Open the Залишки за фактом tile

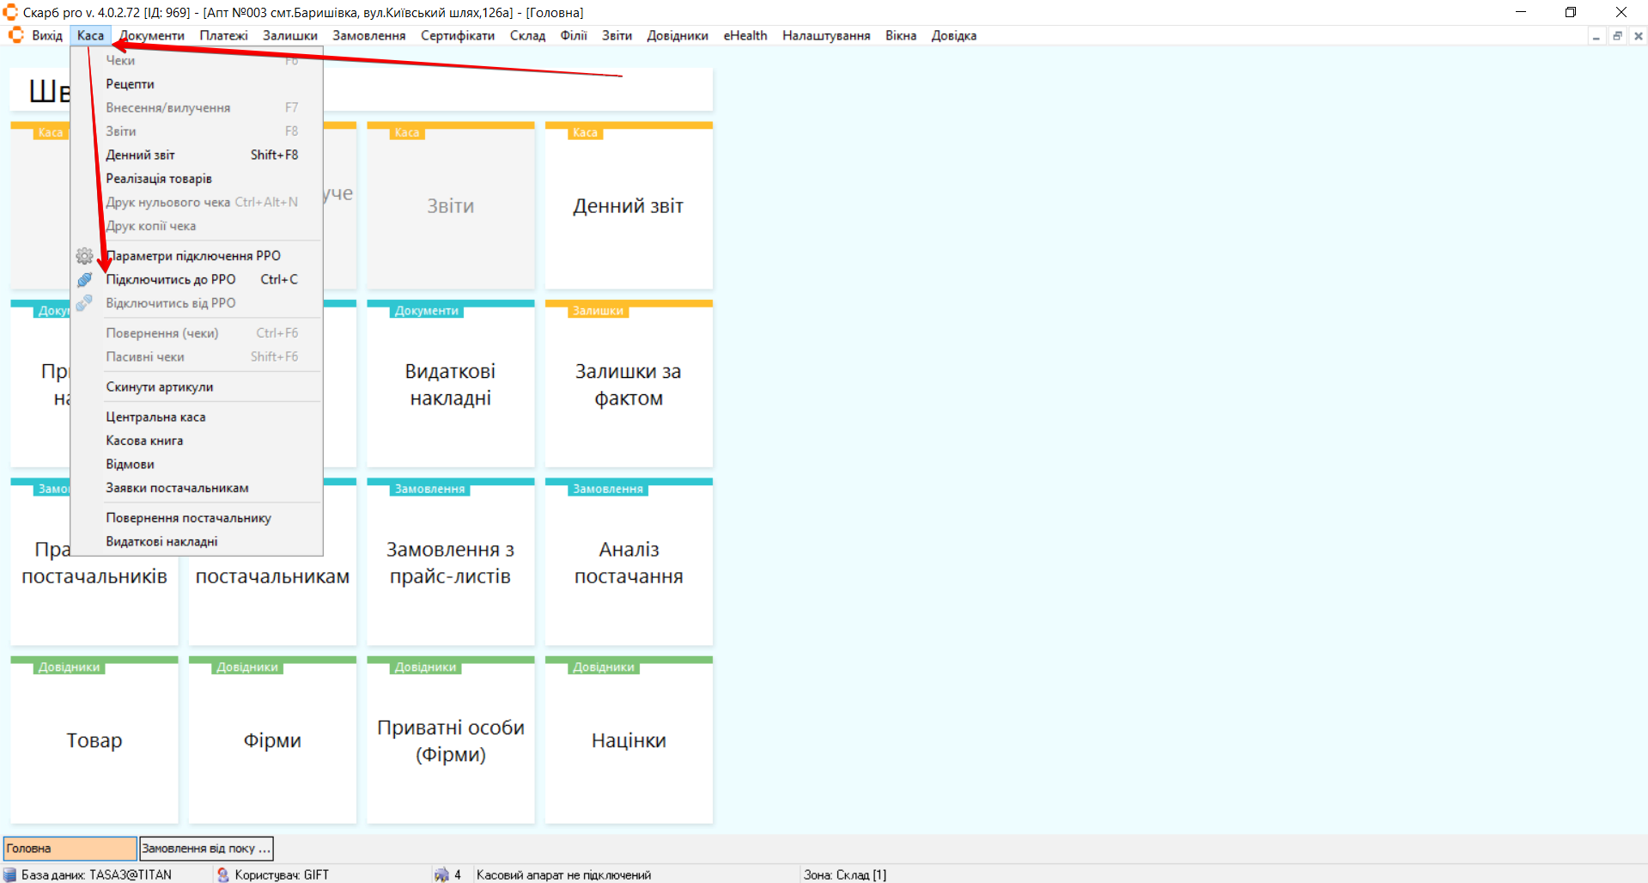(x=628, y=385)
